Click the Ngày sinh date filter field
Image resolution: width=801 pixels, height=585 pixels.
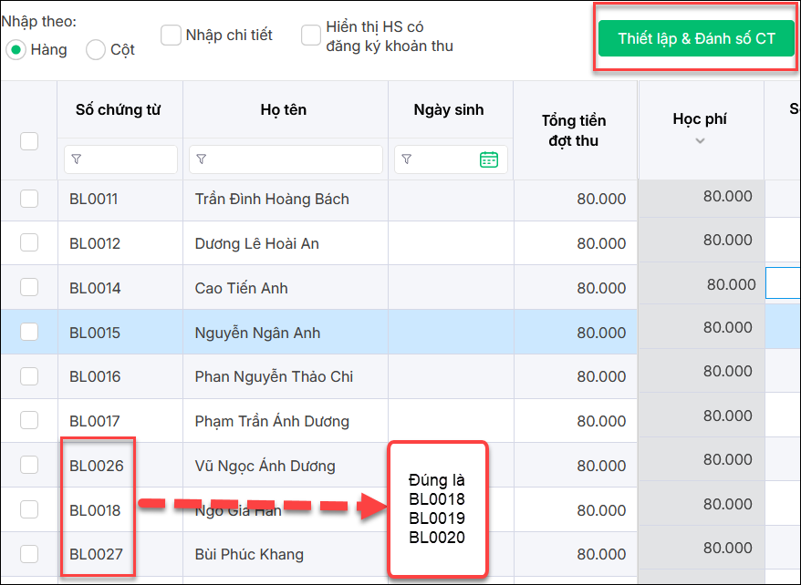tap(443, 159)
